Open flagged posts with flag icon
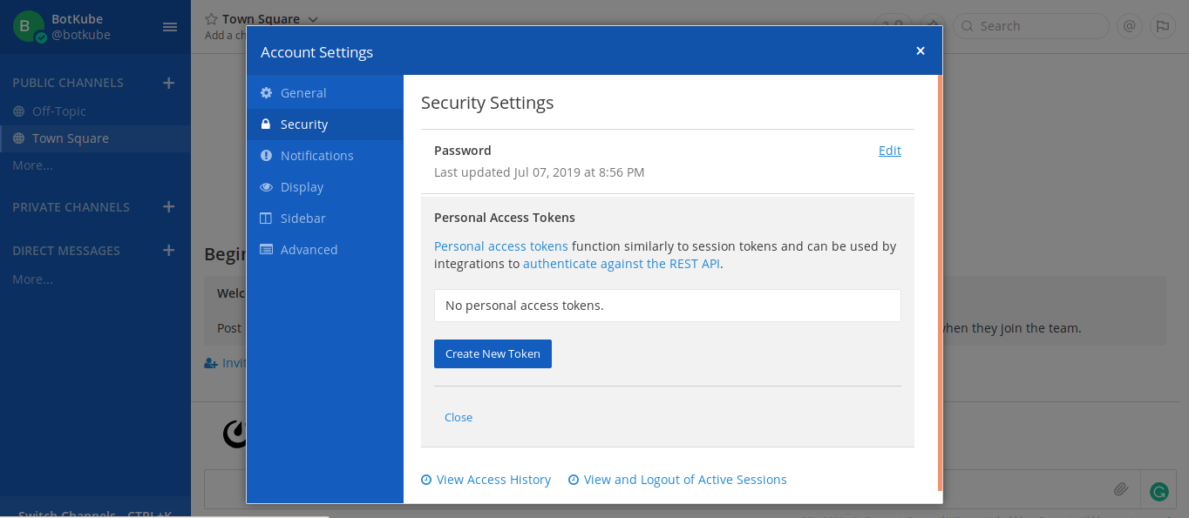 point(1162,26)
